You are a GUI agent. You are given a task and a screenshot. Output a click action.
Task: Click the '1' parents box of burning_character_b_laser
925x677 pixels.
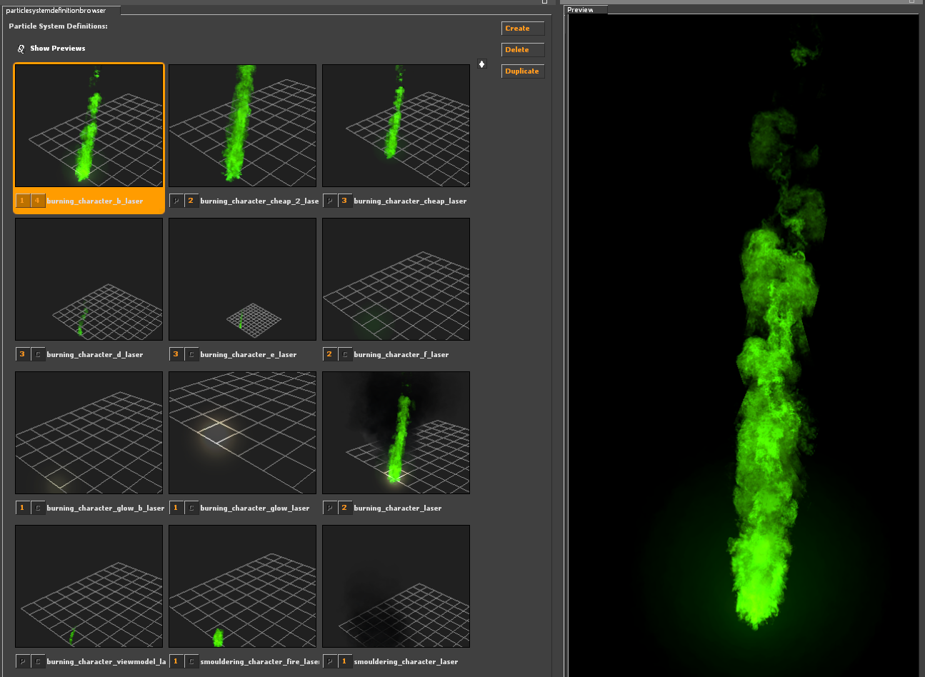pos(23,201)
